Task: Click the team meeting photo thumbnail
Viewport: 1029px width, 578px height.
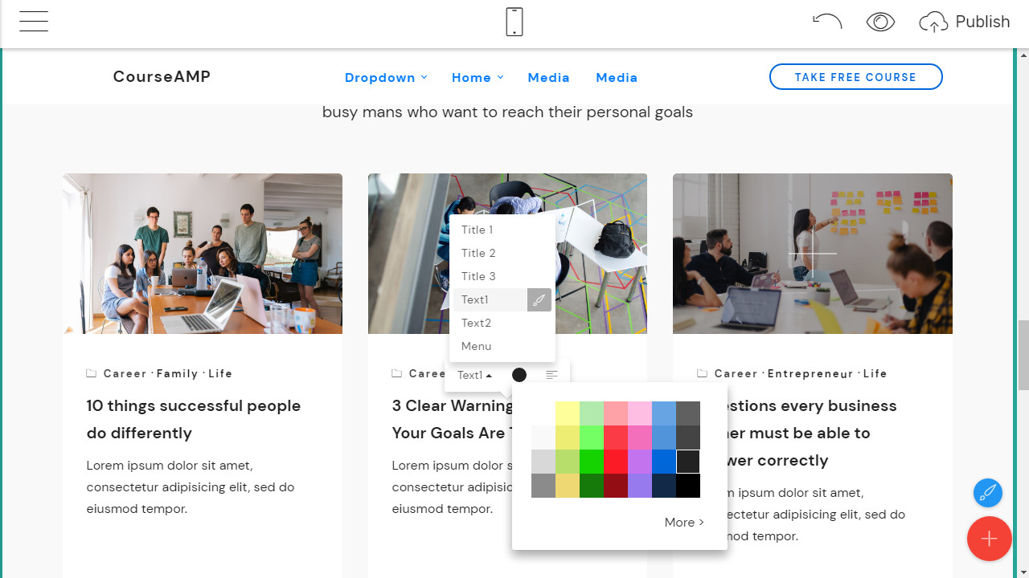Action: [203, 254]
